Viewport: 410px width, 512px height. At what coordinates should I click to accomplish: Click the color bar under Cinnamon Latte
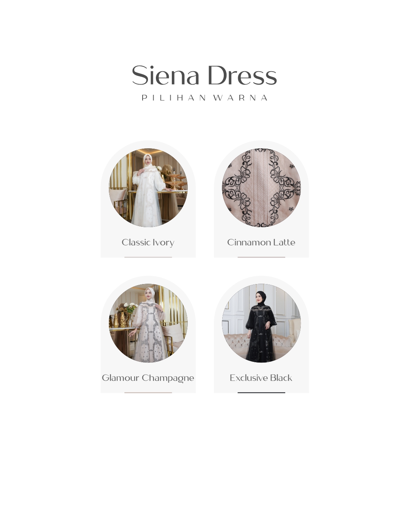(261, 257)
